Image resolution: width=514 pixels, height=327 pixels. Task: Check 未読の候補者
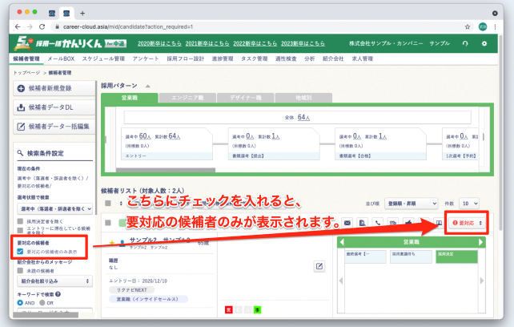tap(20, 271)
